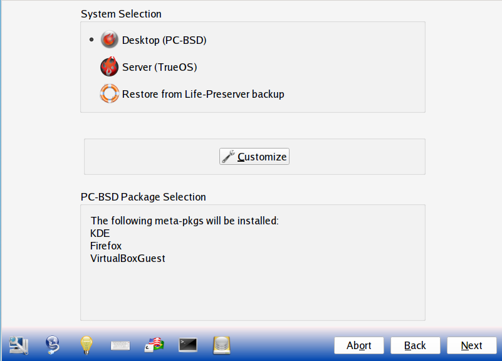Click the KDE meta-pkg entry
This screenshot has height=361, width=502.
(x=100, y=233)
